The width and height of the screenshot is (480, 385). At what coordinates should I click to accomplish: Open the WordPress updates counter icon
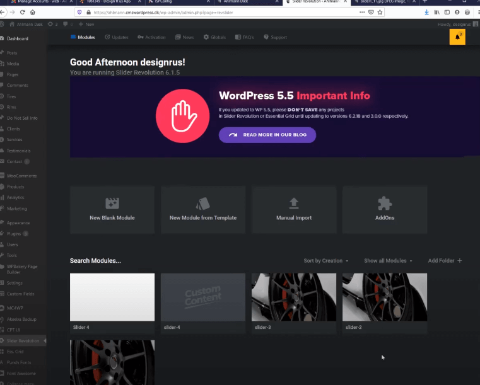coord(52,24)
